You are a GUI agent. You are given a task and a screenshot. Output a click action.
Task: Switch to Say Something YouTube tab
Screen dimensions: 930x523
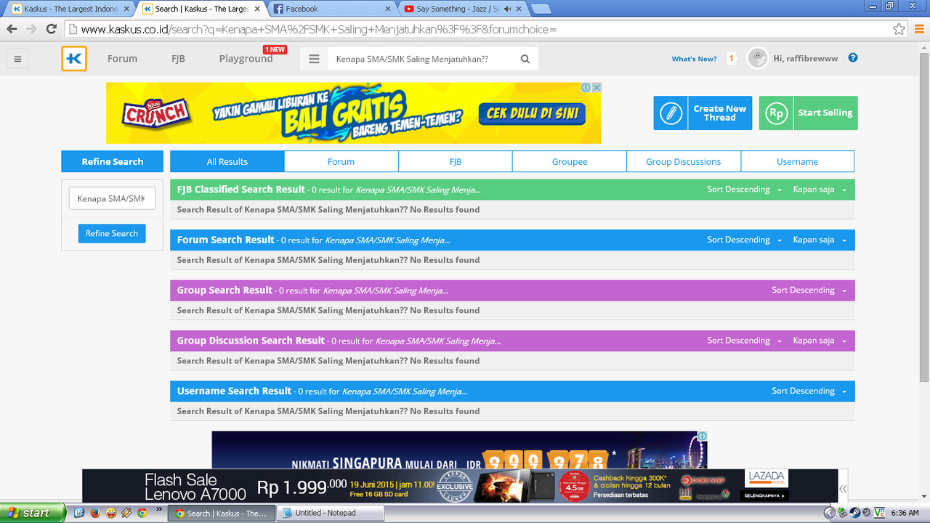pos(463,9)
